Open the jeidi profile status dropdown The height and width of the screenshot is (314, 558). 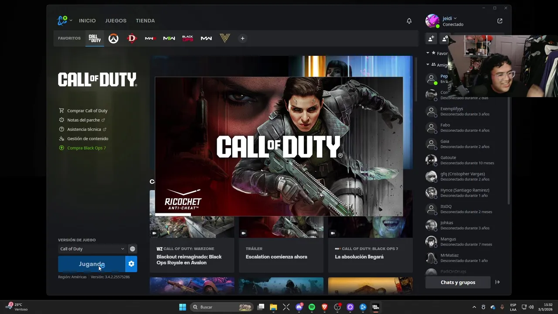[449, 18]
